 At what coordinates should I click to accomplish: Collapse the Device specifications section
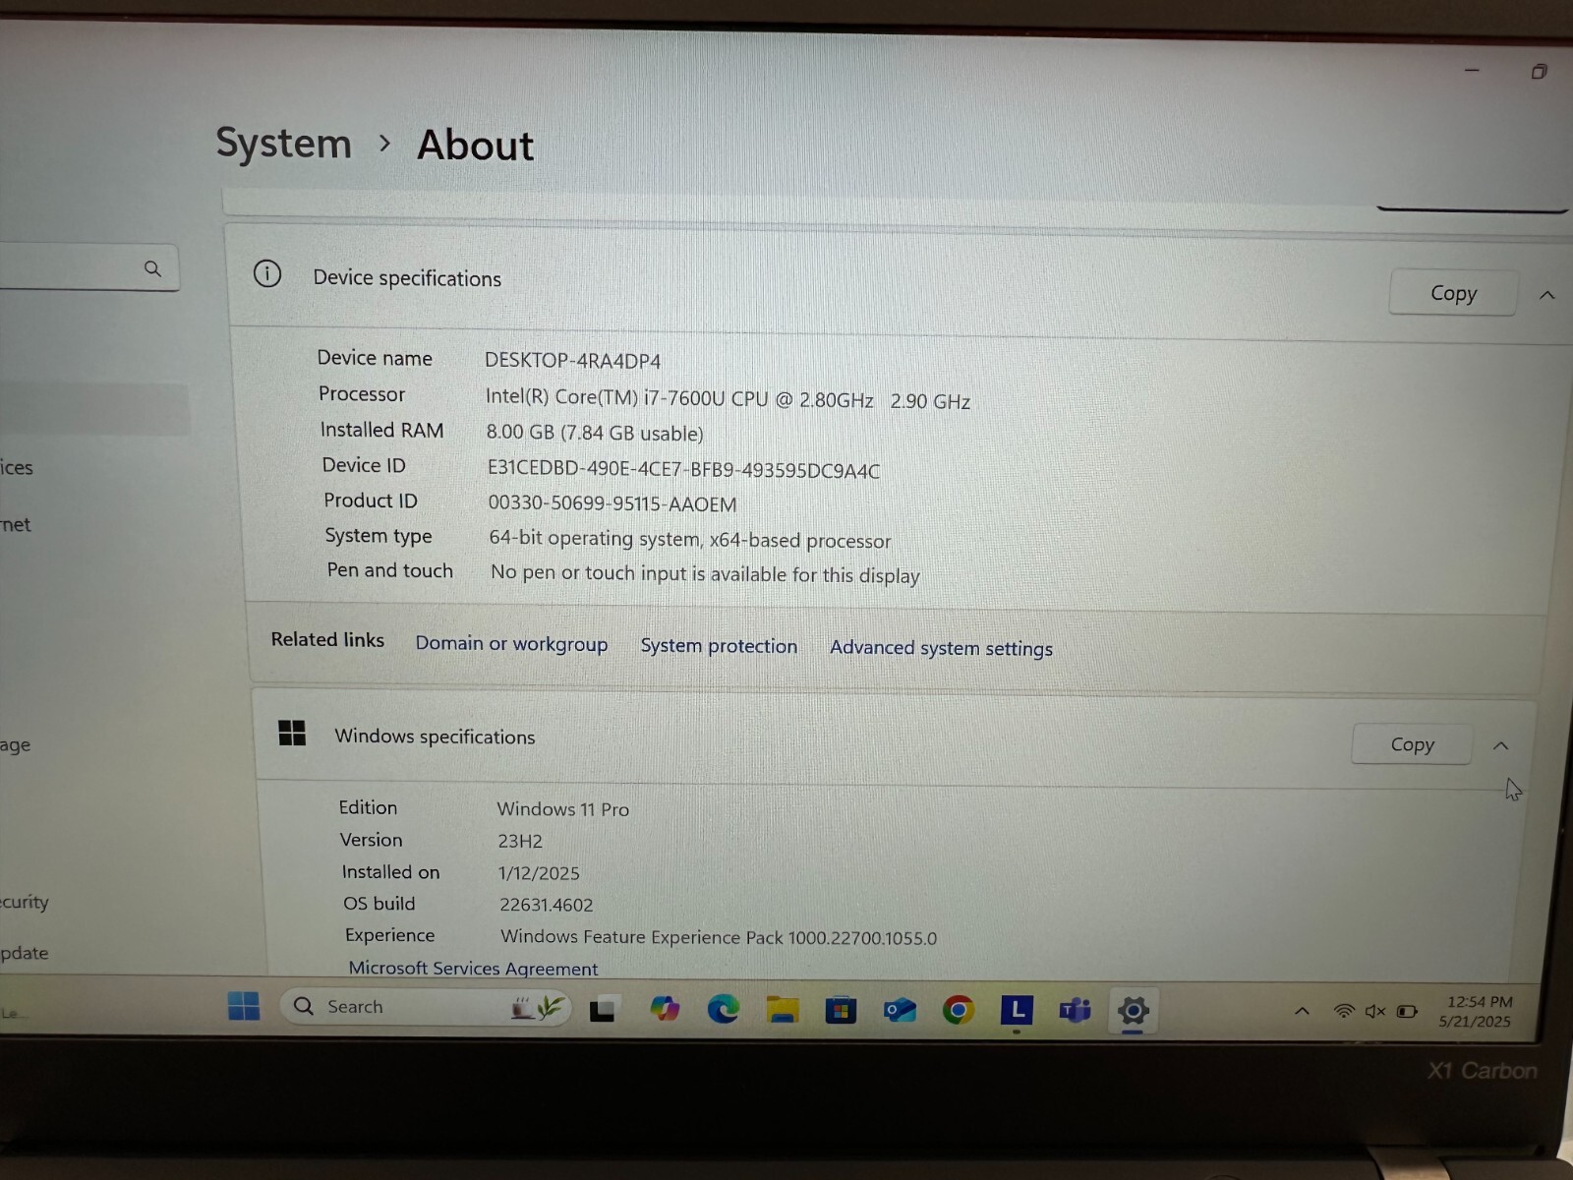pyautogui.click(x=1547, y=295)
